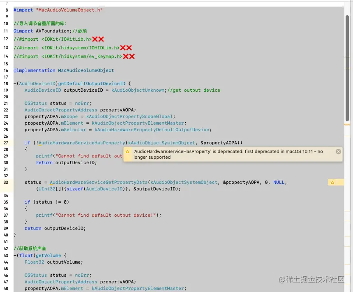Click '"MacAudioVolumeObject.h"' import string
The image size is (353, 292).
tap(69, 10)
